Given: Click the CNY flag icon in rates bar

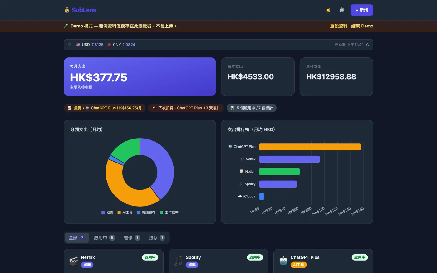Looking at the screenshot, I should click(109, 45).
